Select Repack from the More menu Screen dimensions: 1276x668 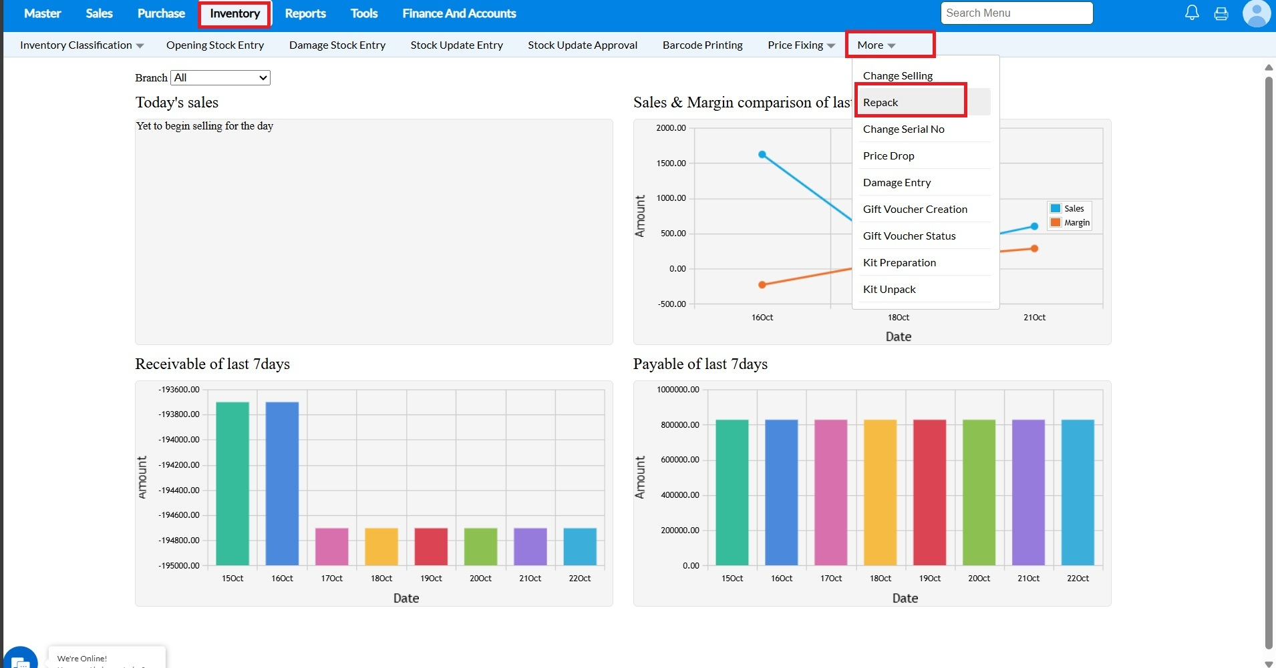(x=881, y=103)
